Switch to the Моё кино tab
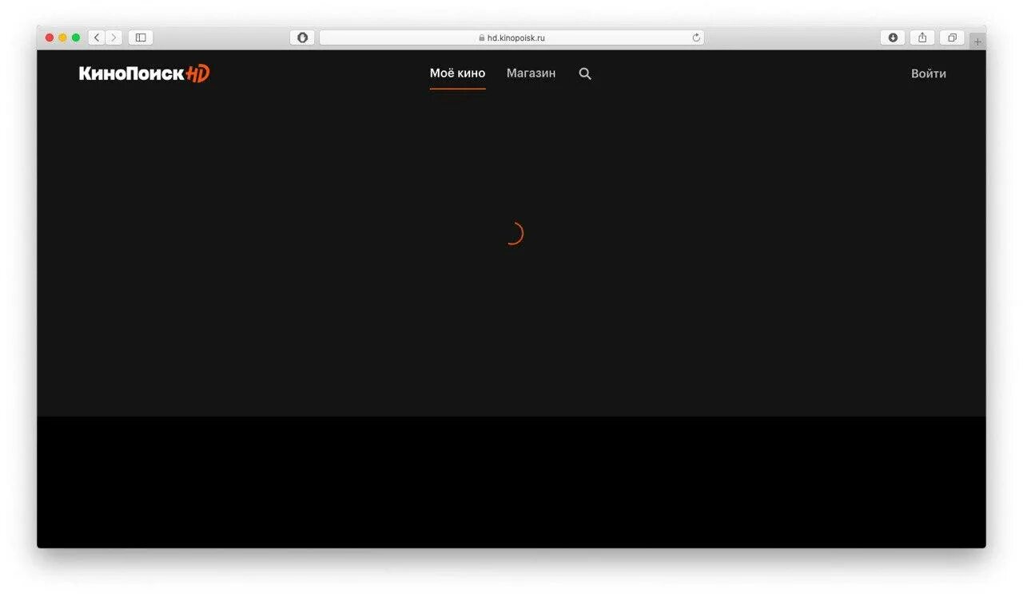Screen dimensions: 1023x597 point(457,73)
